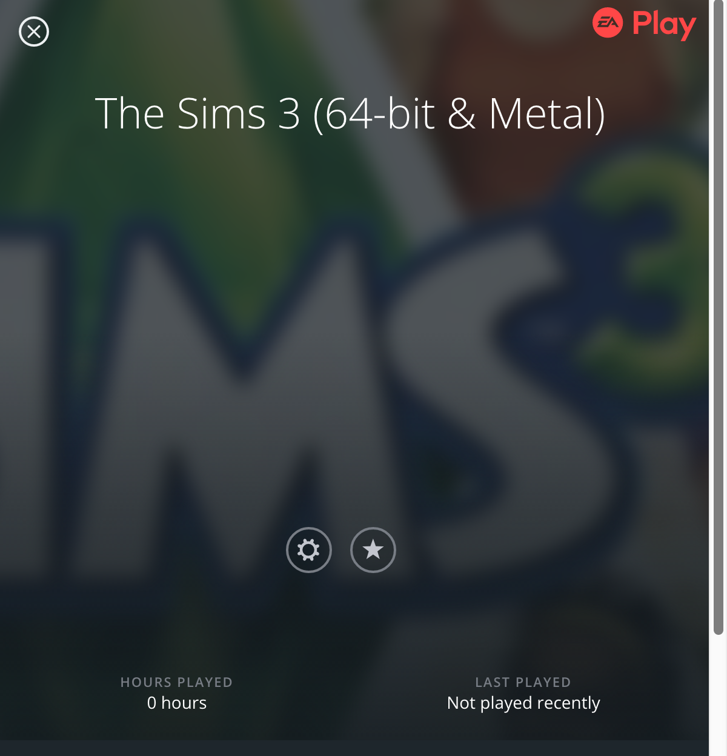Viewport: 727px width, 756px height.
Task: Click the vertical scrollbar thumb
Action: (719, 317)
